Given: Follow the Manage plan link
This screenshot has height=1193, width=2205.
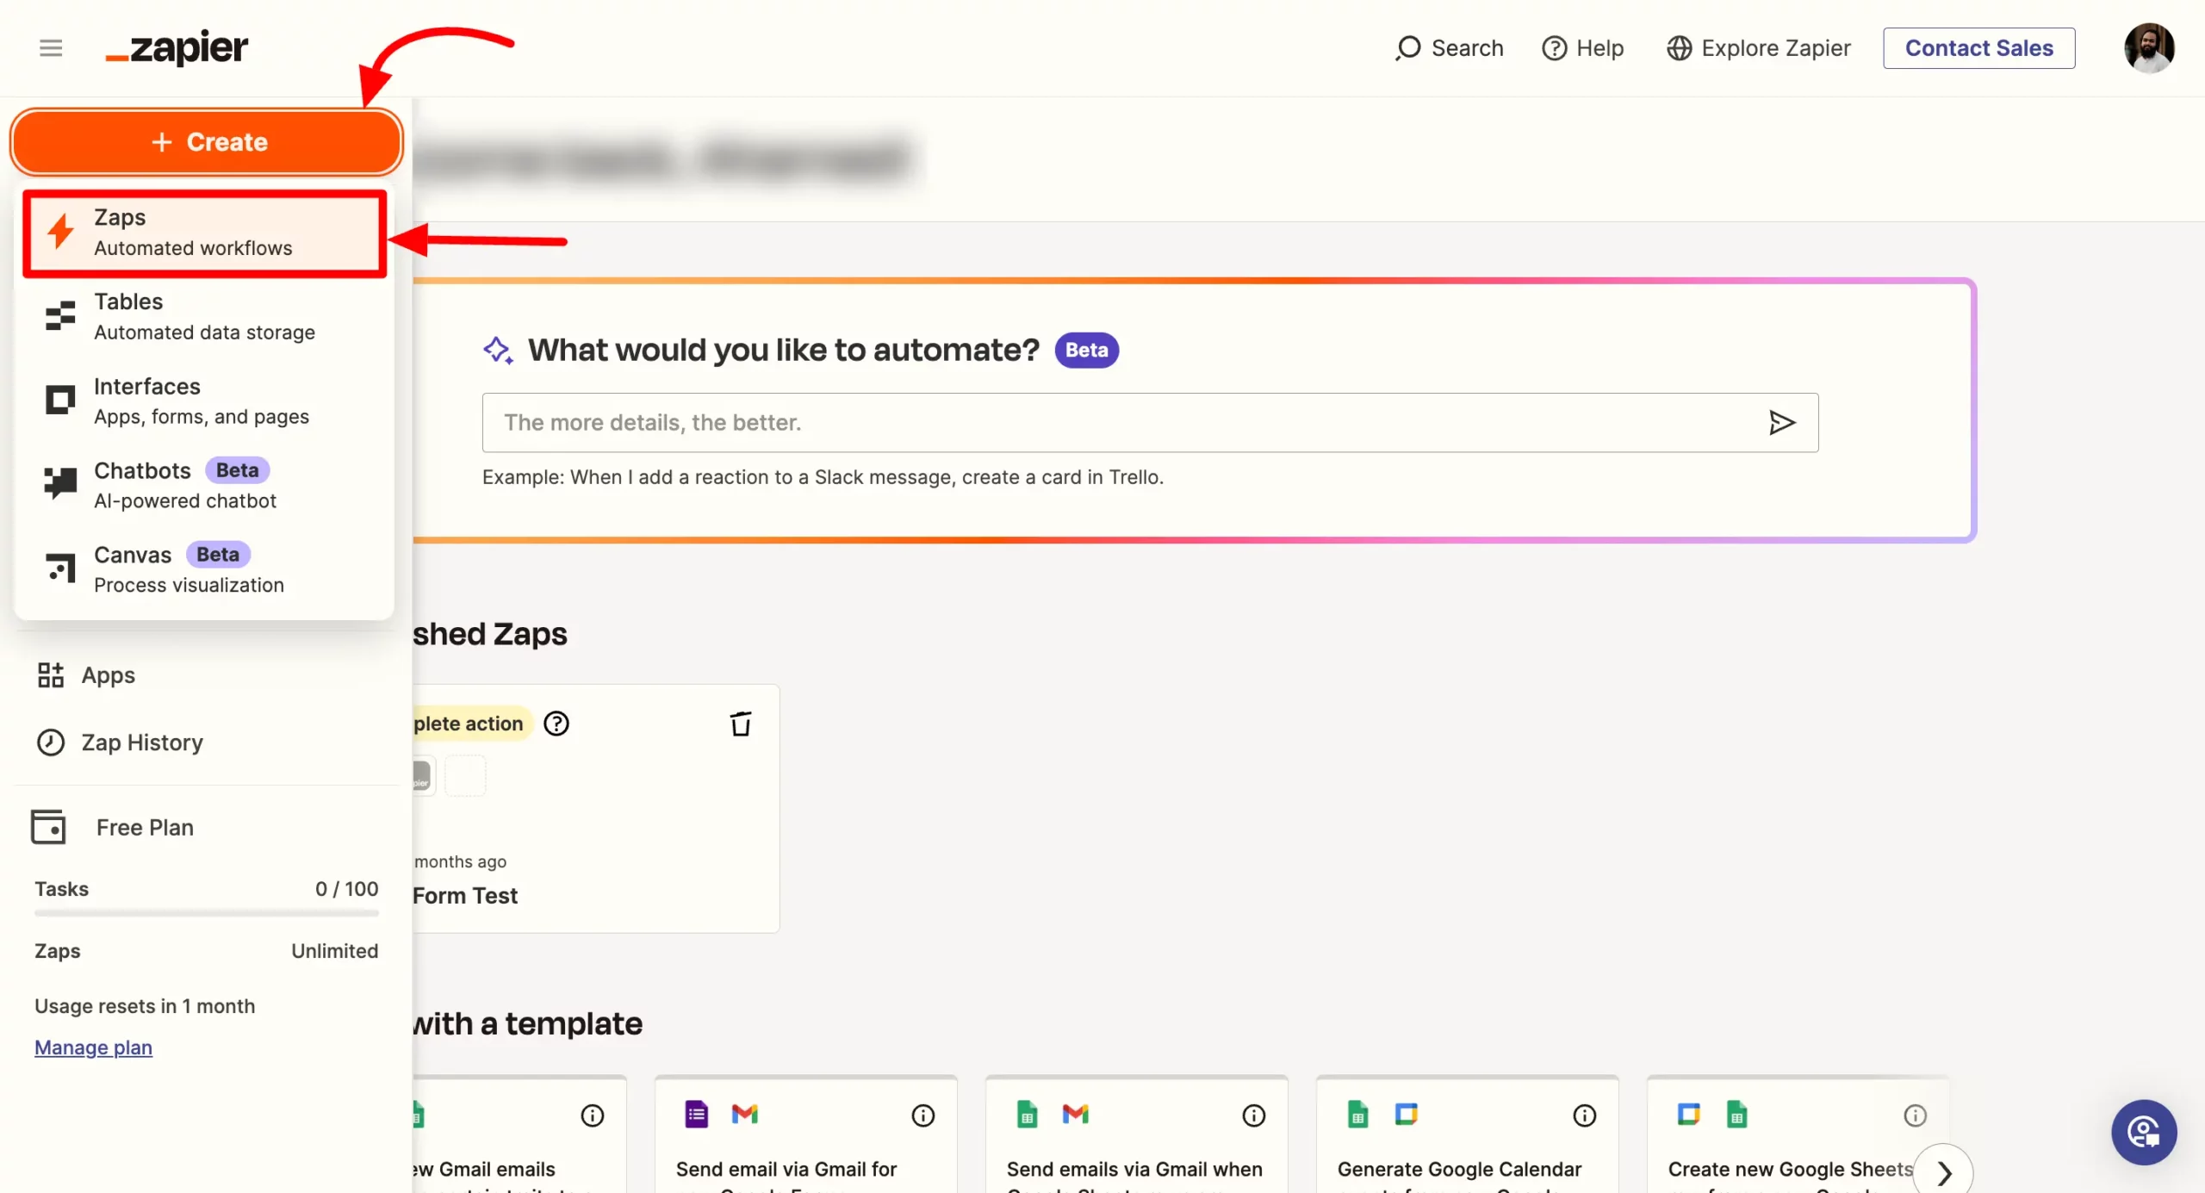Looking at the screenshot, I should point(93,1047).
